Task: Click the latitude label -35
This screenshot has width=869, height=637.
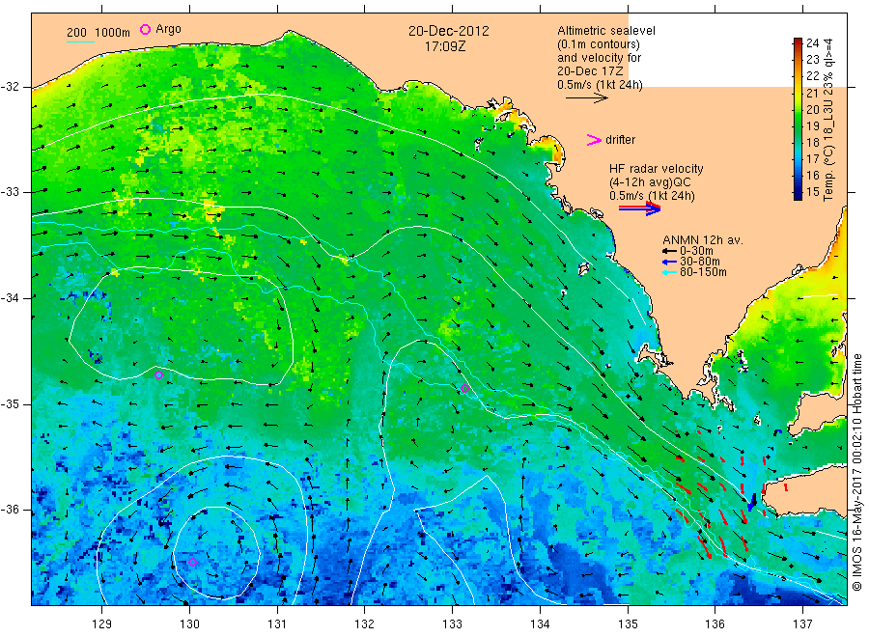Action: [10, 403]
